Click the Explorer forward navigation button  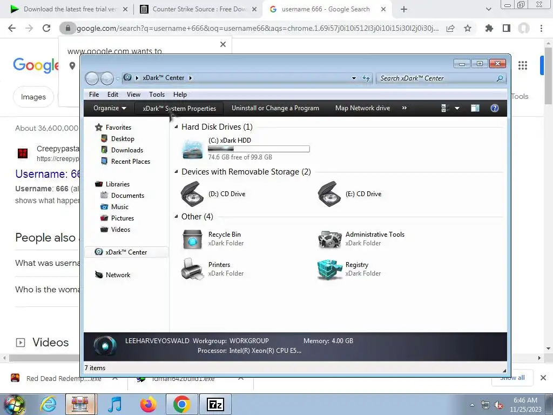click(107, 78)
